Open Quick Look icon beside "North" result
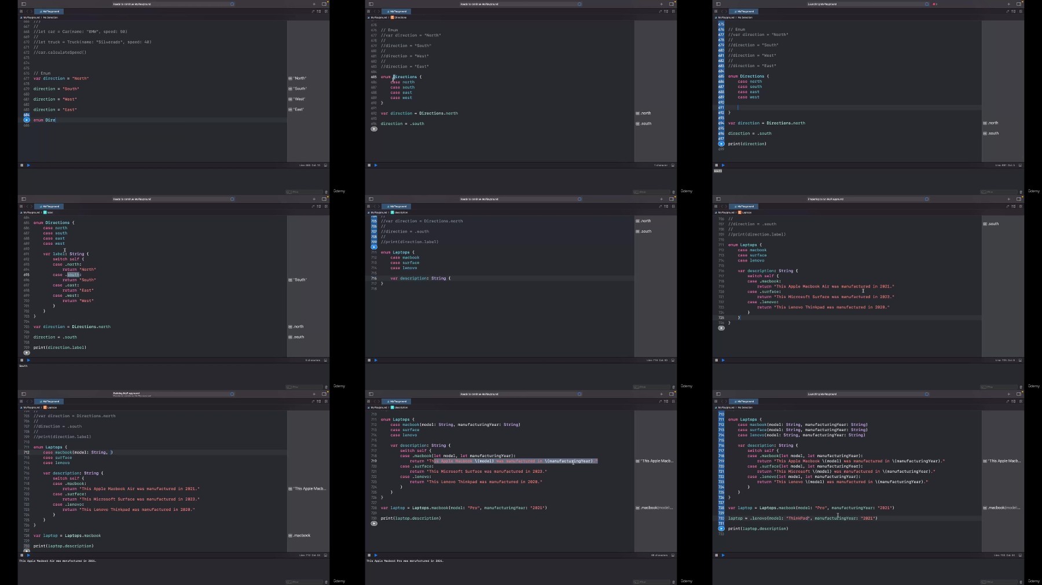This screenshot has height=585, width=1042. [291, 78]
